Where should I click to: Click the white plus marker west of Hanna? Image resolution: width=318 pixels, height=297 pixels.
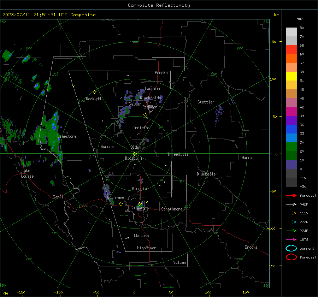[200, 142]
